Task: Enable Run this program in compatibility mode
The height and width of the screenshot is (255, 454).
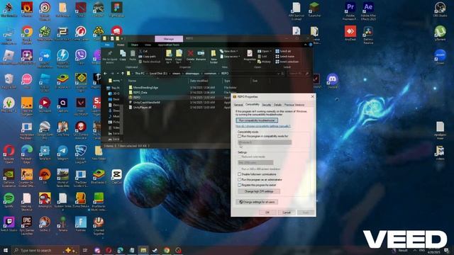Action: coord(240,136)
